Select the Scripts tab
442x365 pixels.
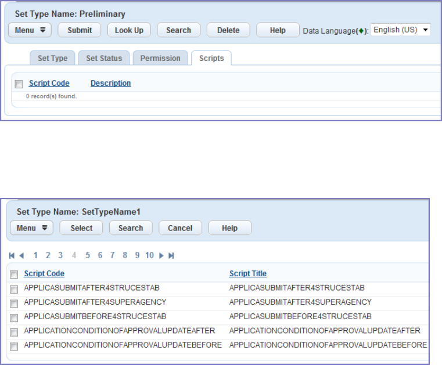click(x=211, y=58)
